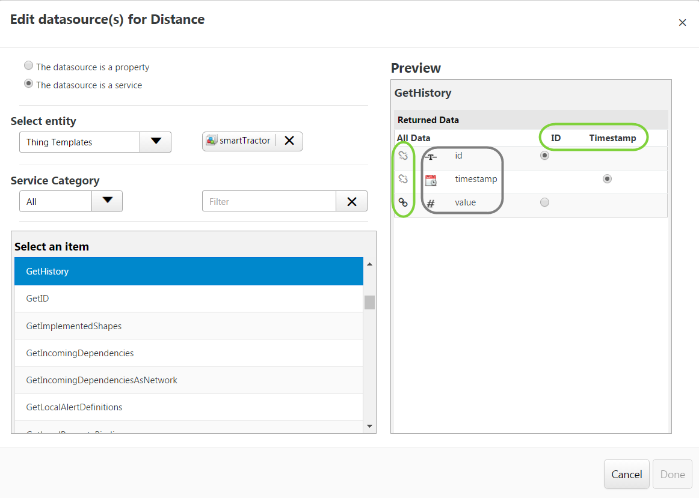The width and height of the screenshot is (699, 498).
Task: Click the 'id' field name
Action: pyautogui.click(x=458, y=156)
